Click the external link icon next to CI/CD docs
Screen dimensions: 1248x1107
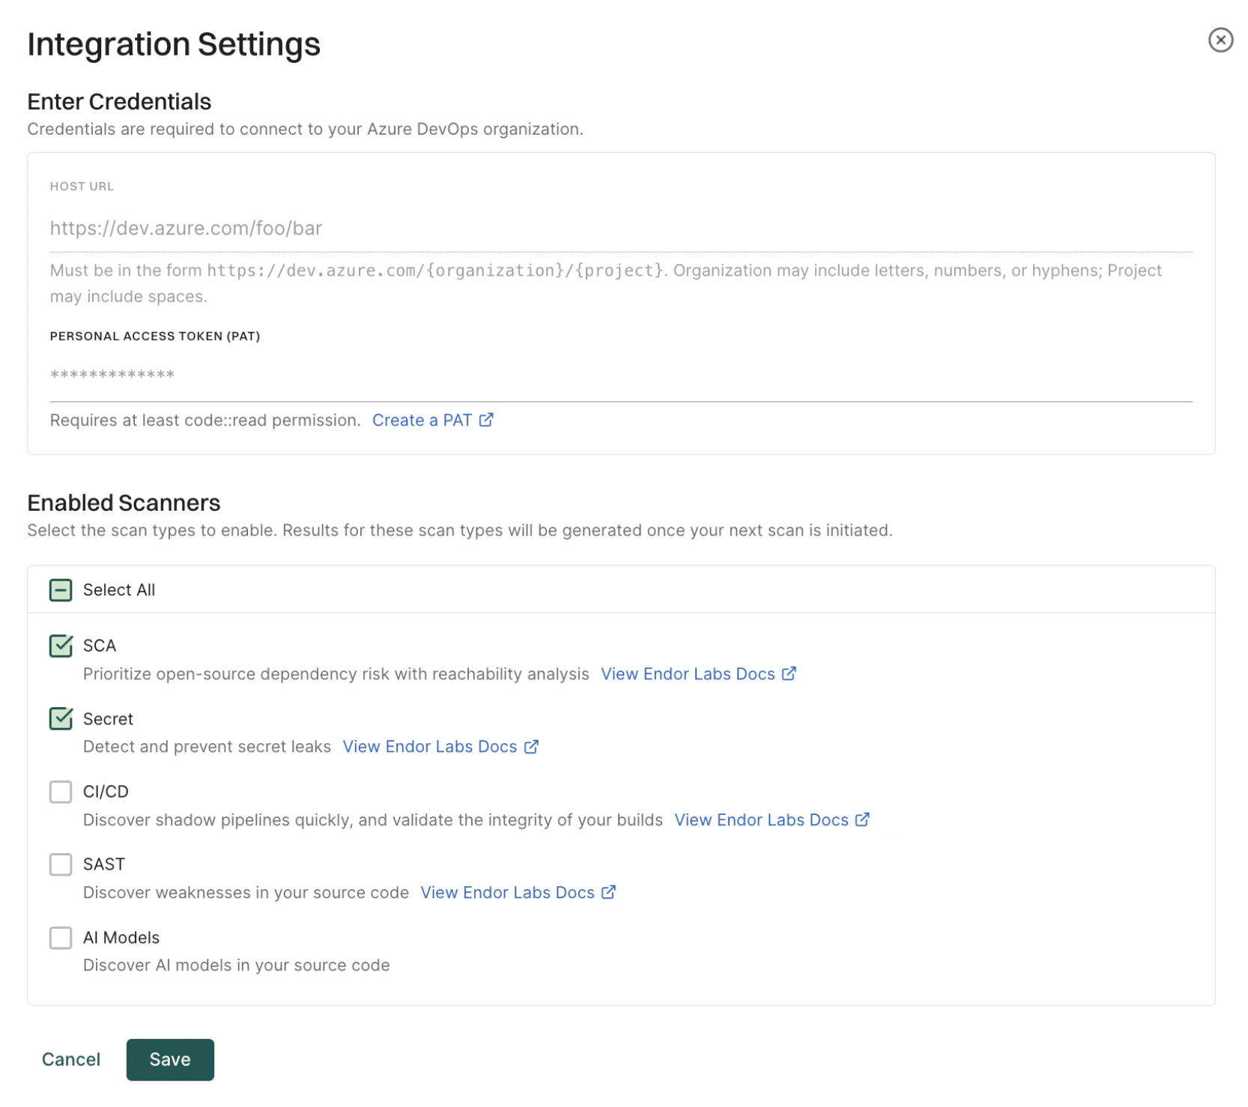(x=863, y=819)
